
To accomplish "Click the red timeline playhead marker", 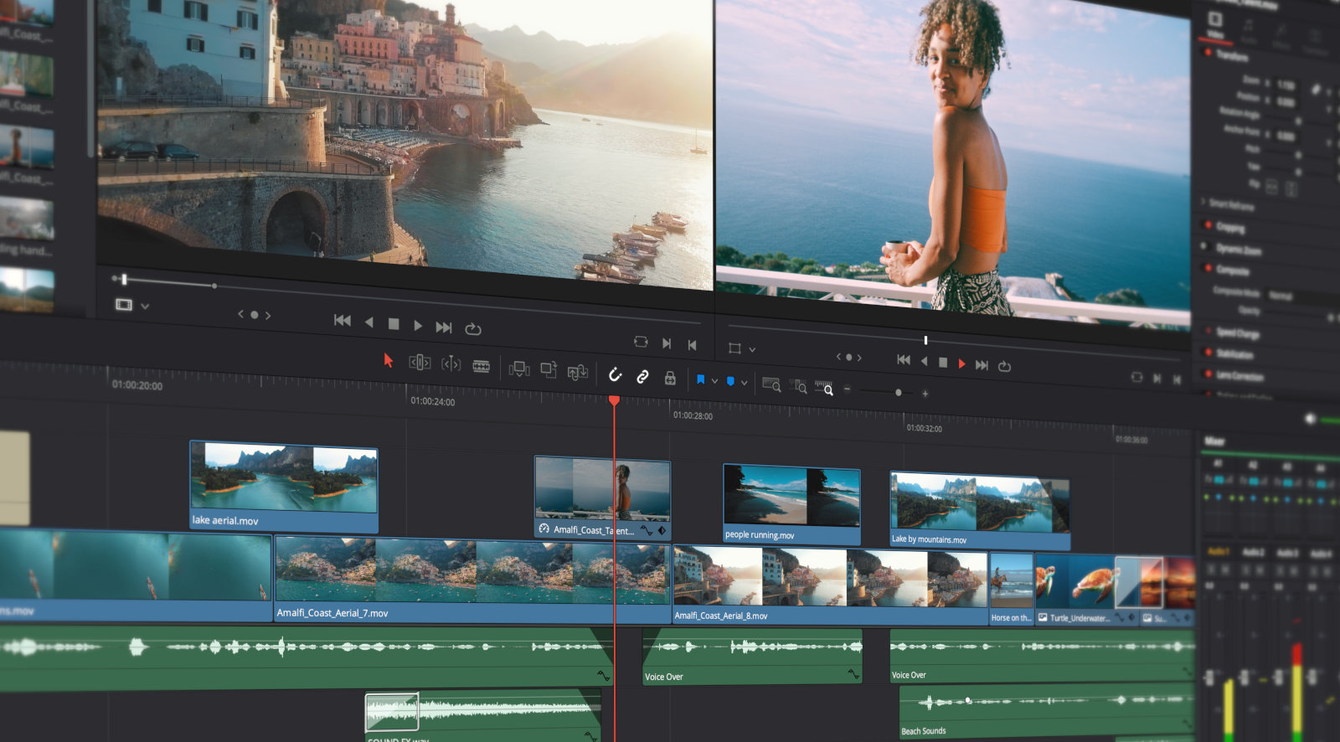I will click(x=614, y=401).
